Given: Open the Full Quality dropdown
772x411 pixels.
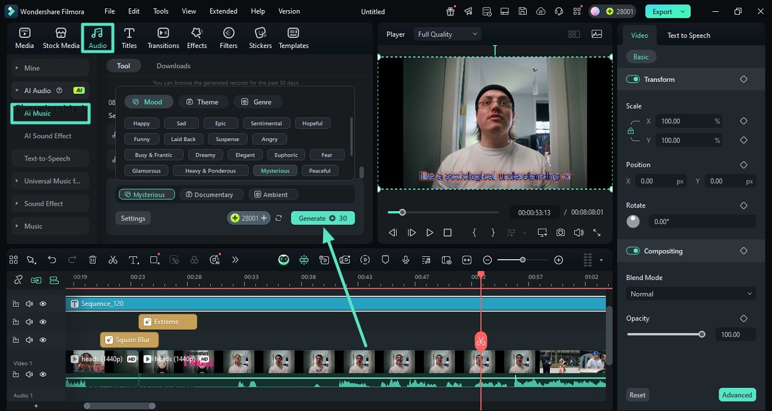Looking at the screenshot, I should [x=447, y=34].
